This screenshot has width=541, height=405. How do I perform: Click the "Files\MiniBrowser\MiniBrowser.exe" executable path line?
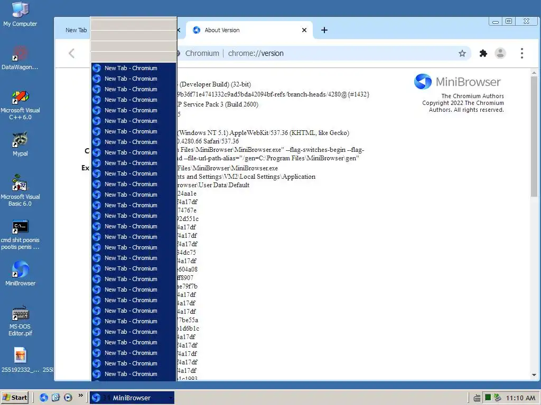(x=228, y=168)
